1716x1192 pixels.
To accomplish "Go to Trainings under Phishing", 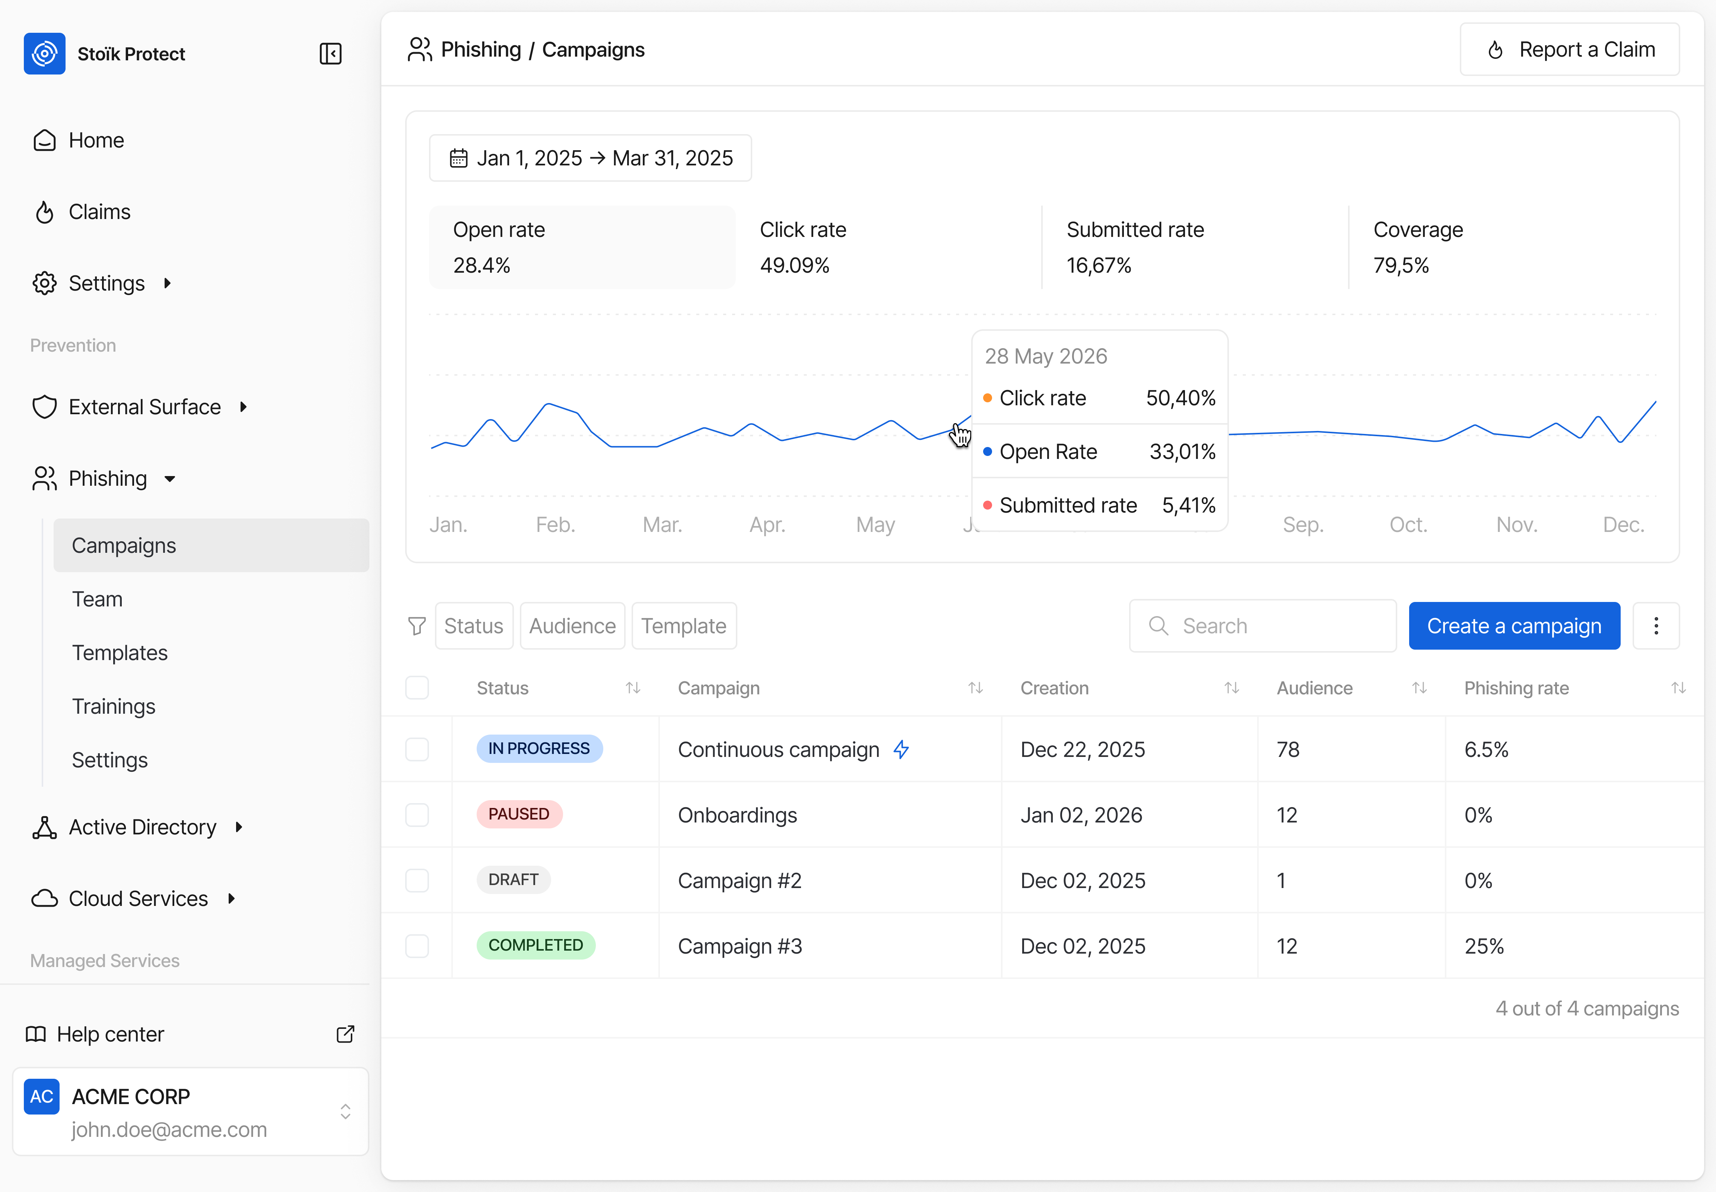I will [114, 707].
